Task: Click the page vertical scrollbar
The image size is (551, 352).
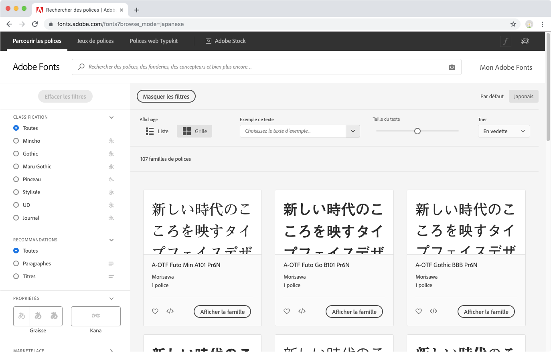Action: tap(548, 87)
